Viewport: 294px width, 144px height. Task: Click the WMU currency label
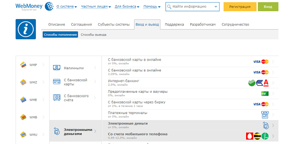coord(33,135)
